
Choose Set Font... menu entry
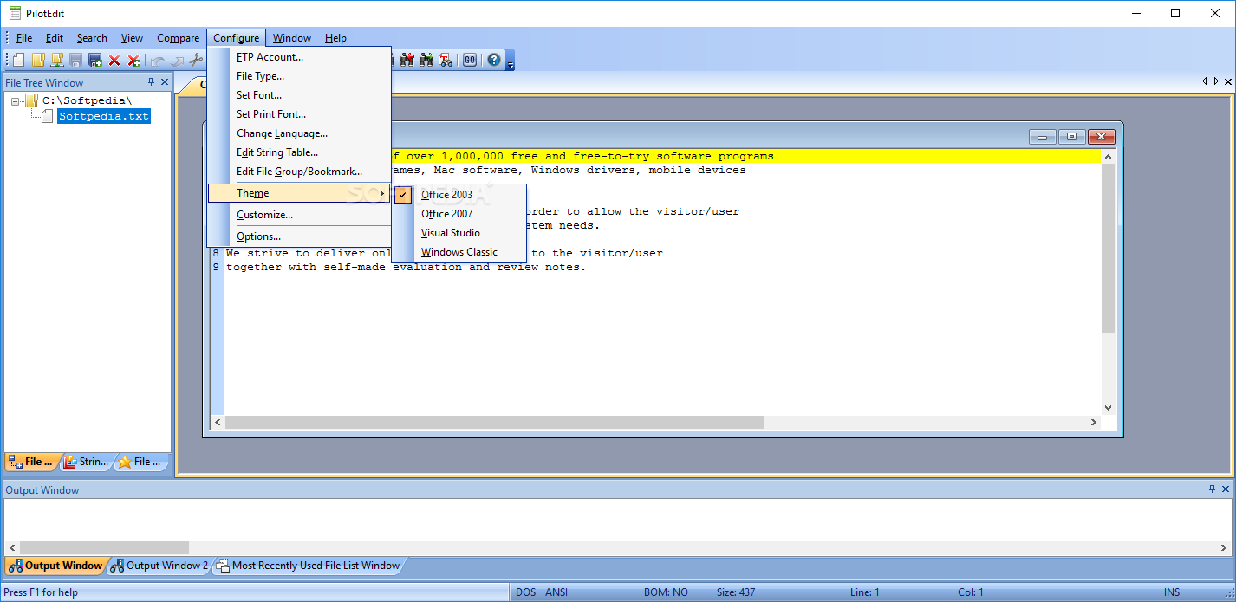299,95
